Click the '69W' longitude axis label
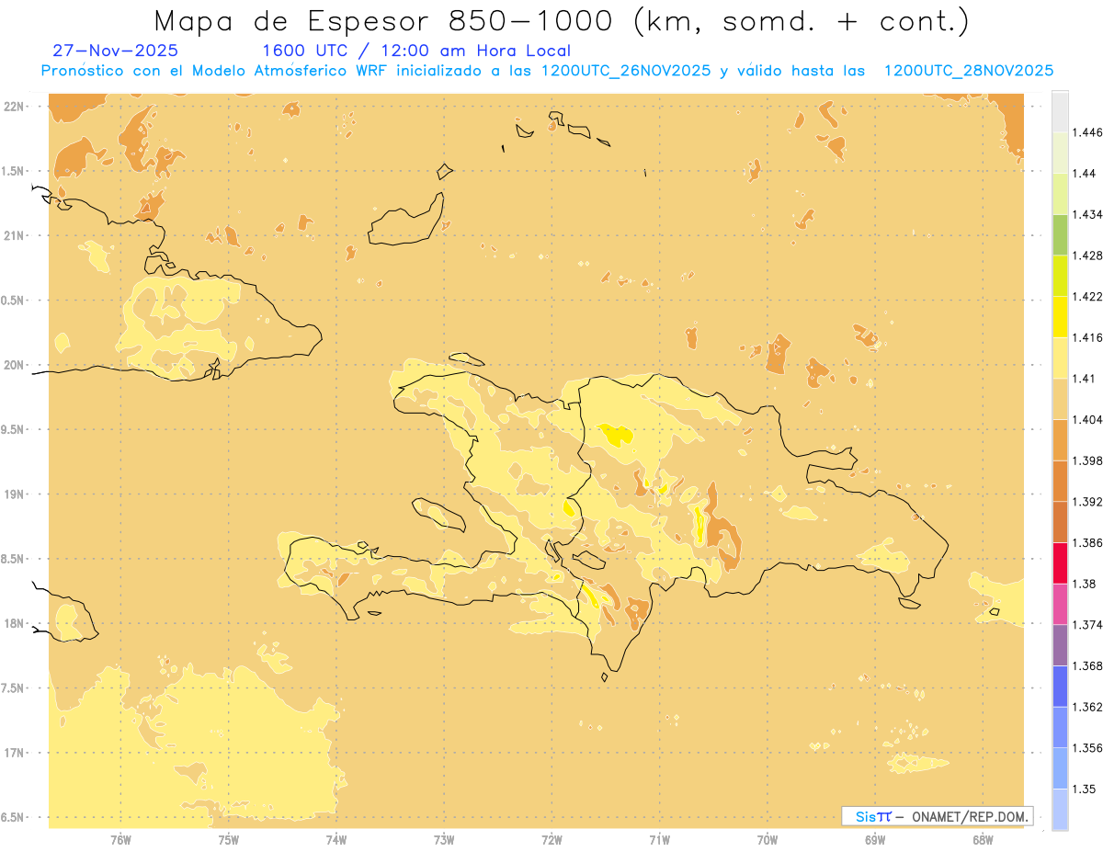Screen dimensions: 1103x852 pos(875,839)
